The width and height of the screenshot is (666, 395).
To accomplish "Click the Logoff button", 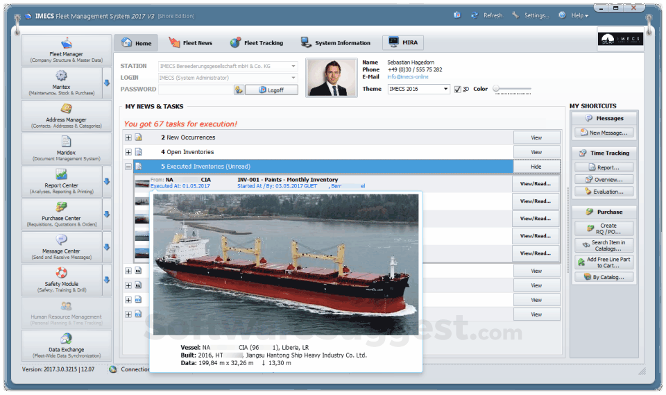I will pos(271,90).
